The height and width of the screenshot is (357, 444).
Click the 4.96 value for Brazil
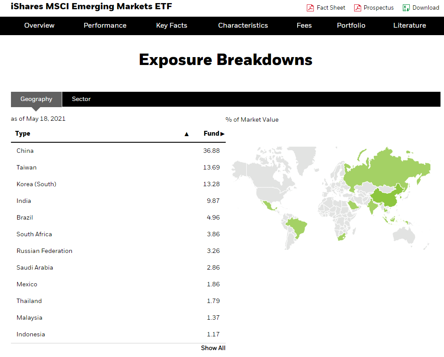pos(213,218)
